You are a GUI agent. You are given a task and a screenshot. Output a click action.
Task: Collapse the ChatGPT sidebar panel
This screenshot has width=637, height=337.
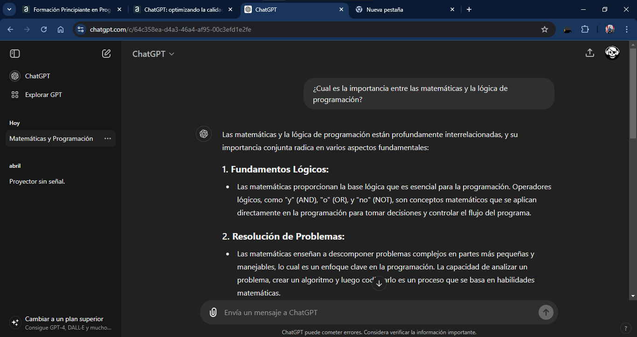pyautogui.click(x=15, y=54)
